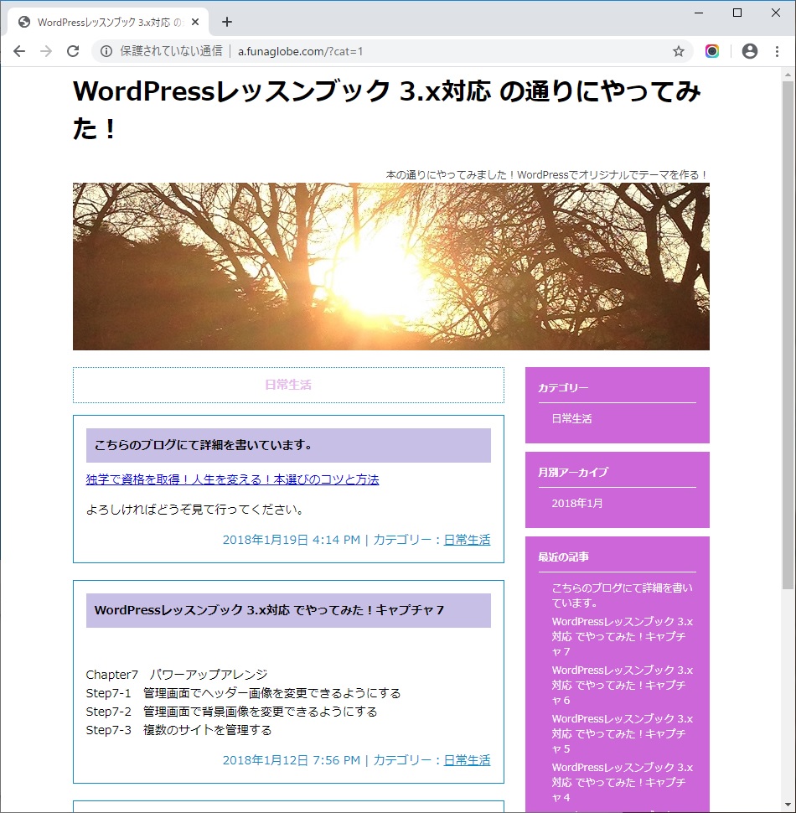Open post こちらのブログにて詳細を書いています。
This screenshot has width=796, height=813.
204,445
